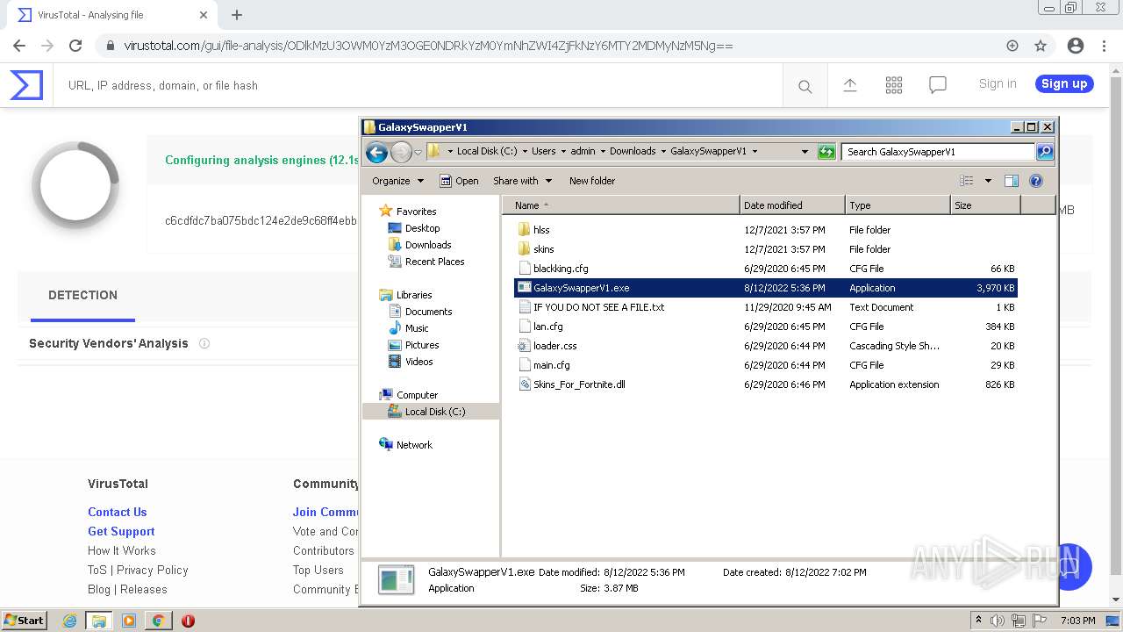Open the VirusTotal apps grid icon
Screen dimensions: 1123x632
tap(894, 85)
